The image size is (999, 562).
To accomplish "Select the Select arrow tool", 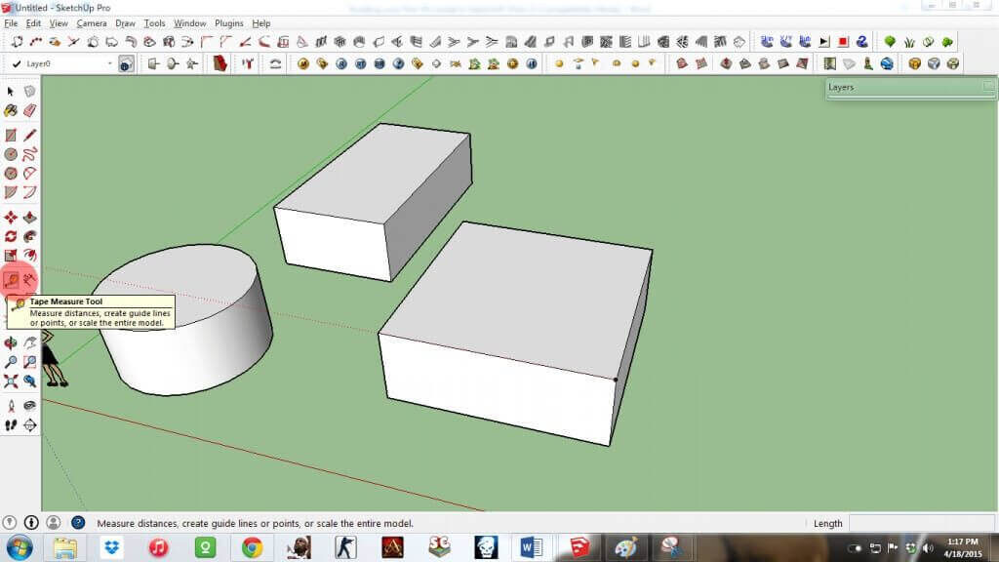I will coord(11,92).
